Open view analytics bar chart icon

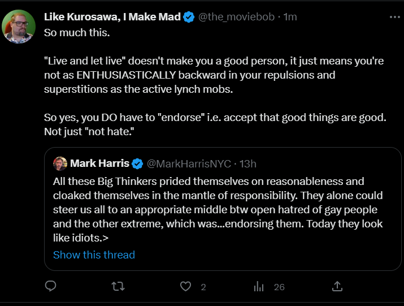(259, 286)
